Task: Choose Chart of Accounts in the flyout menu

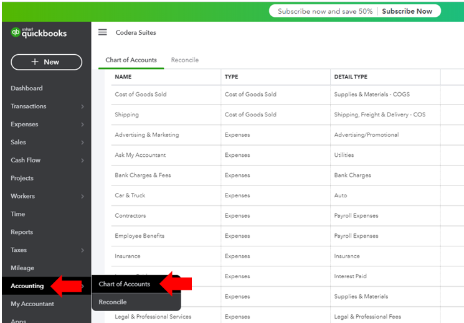Action: 125,284
